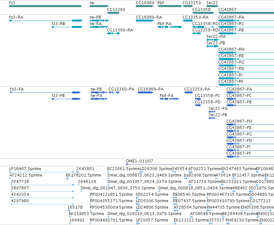The height and width of the screenshot is (225, 274).
Task: Select the CG43867 gene feature
Action: [x=246, y=13]
